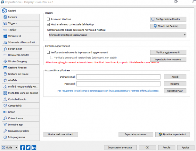The image size is (196, 151).
Task: Click the Lingue language icon
Action: click(x=5, y=112)
